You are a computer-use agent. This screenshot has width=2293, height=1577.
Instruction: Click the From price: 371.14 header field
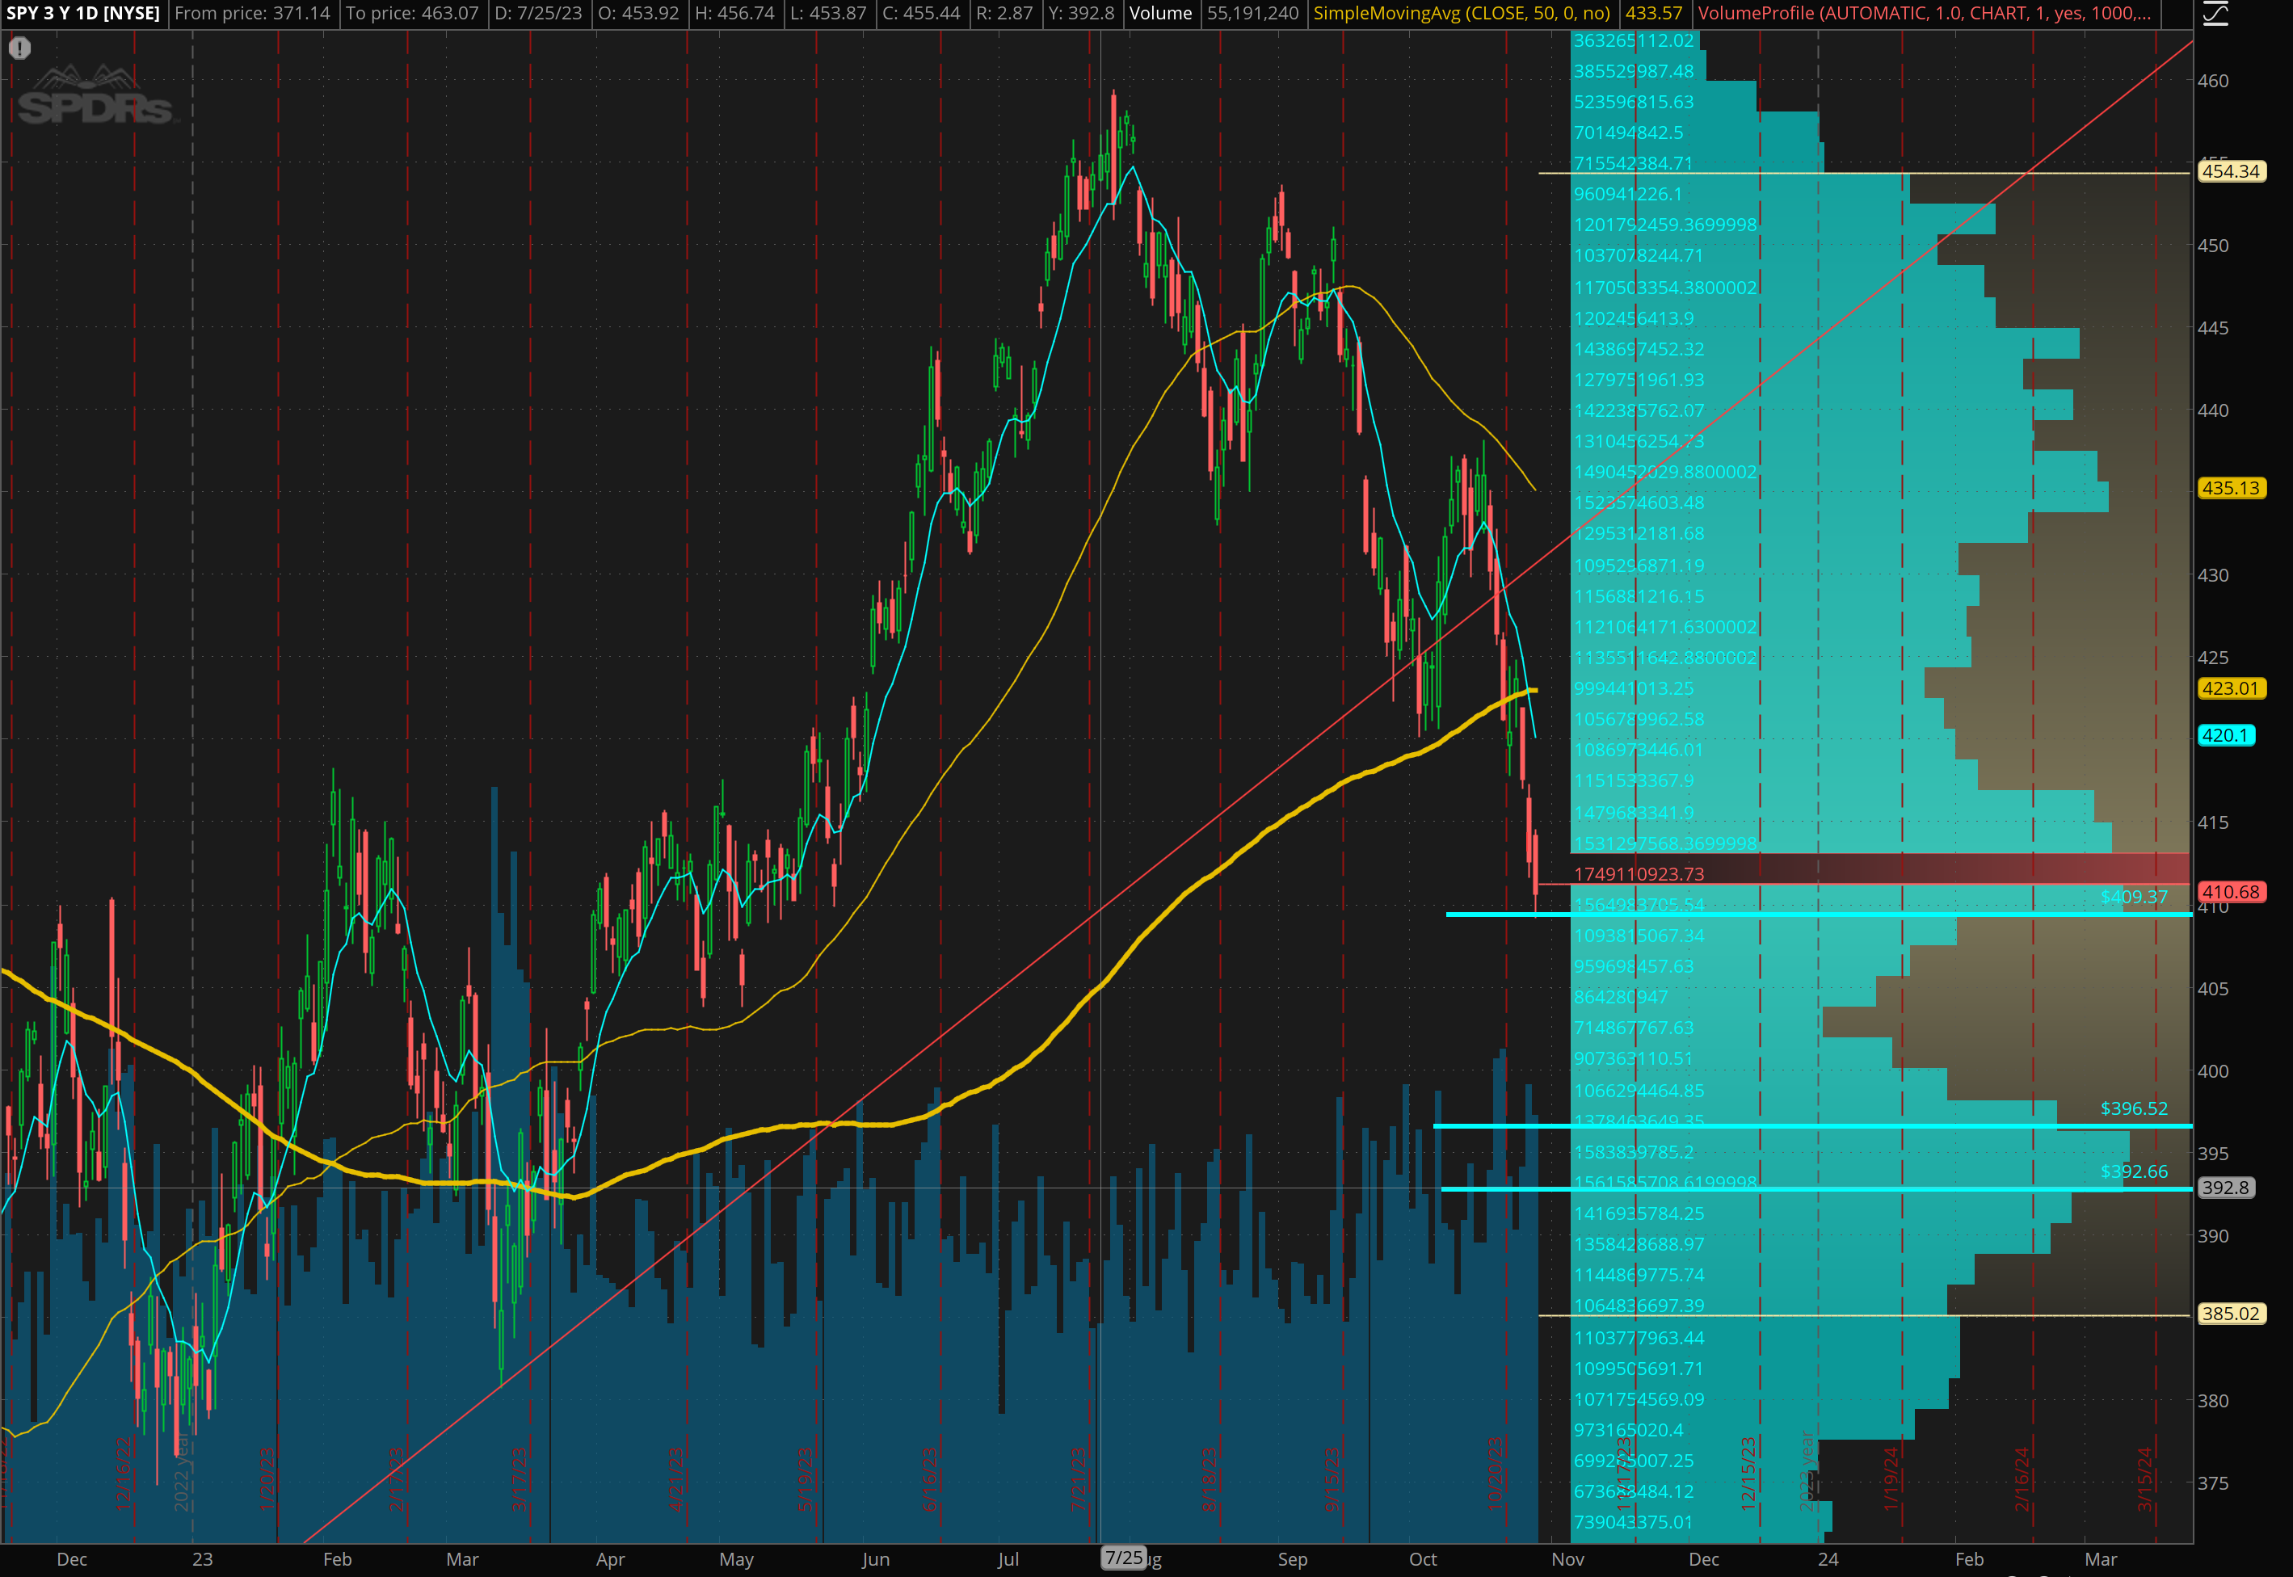click(252, 13)
